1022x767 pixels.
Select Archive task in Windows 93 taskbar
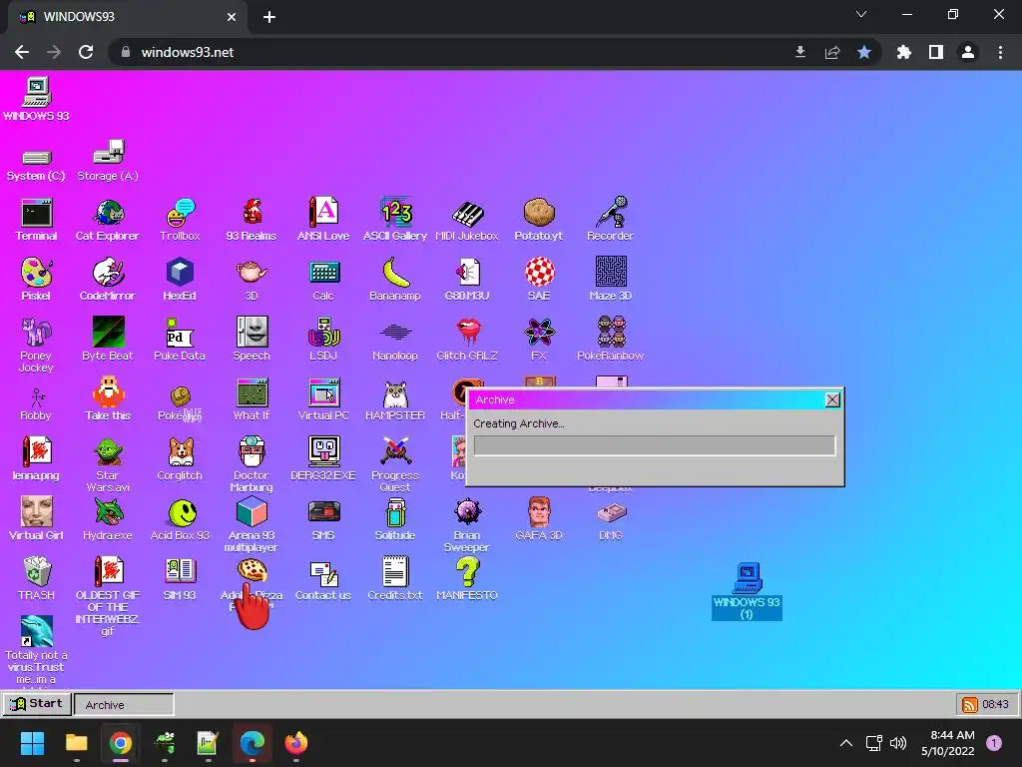(x=124, y=705)
